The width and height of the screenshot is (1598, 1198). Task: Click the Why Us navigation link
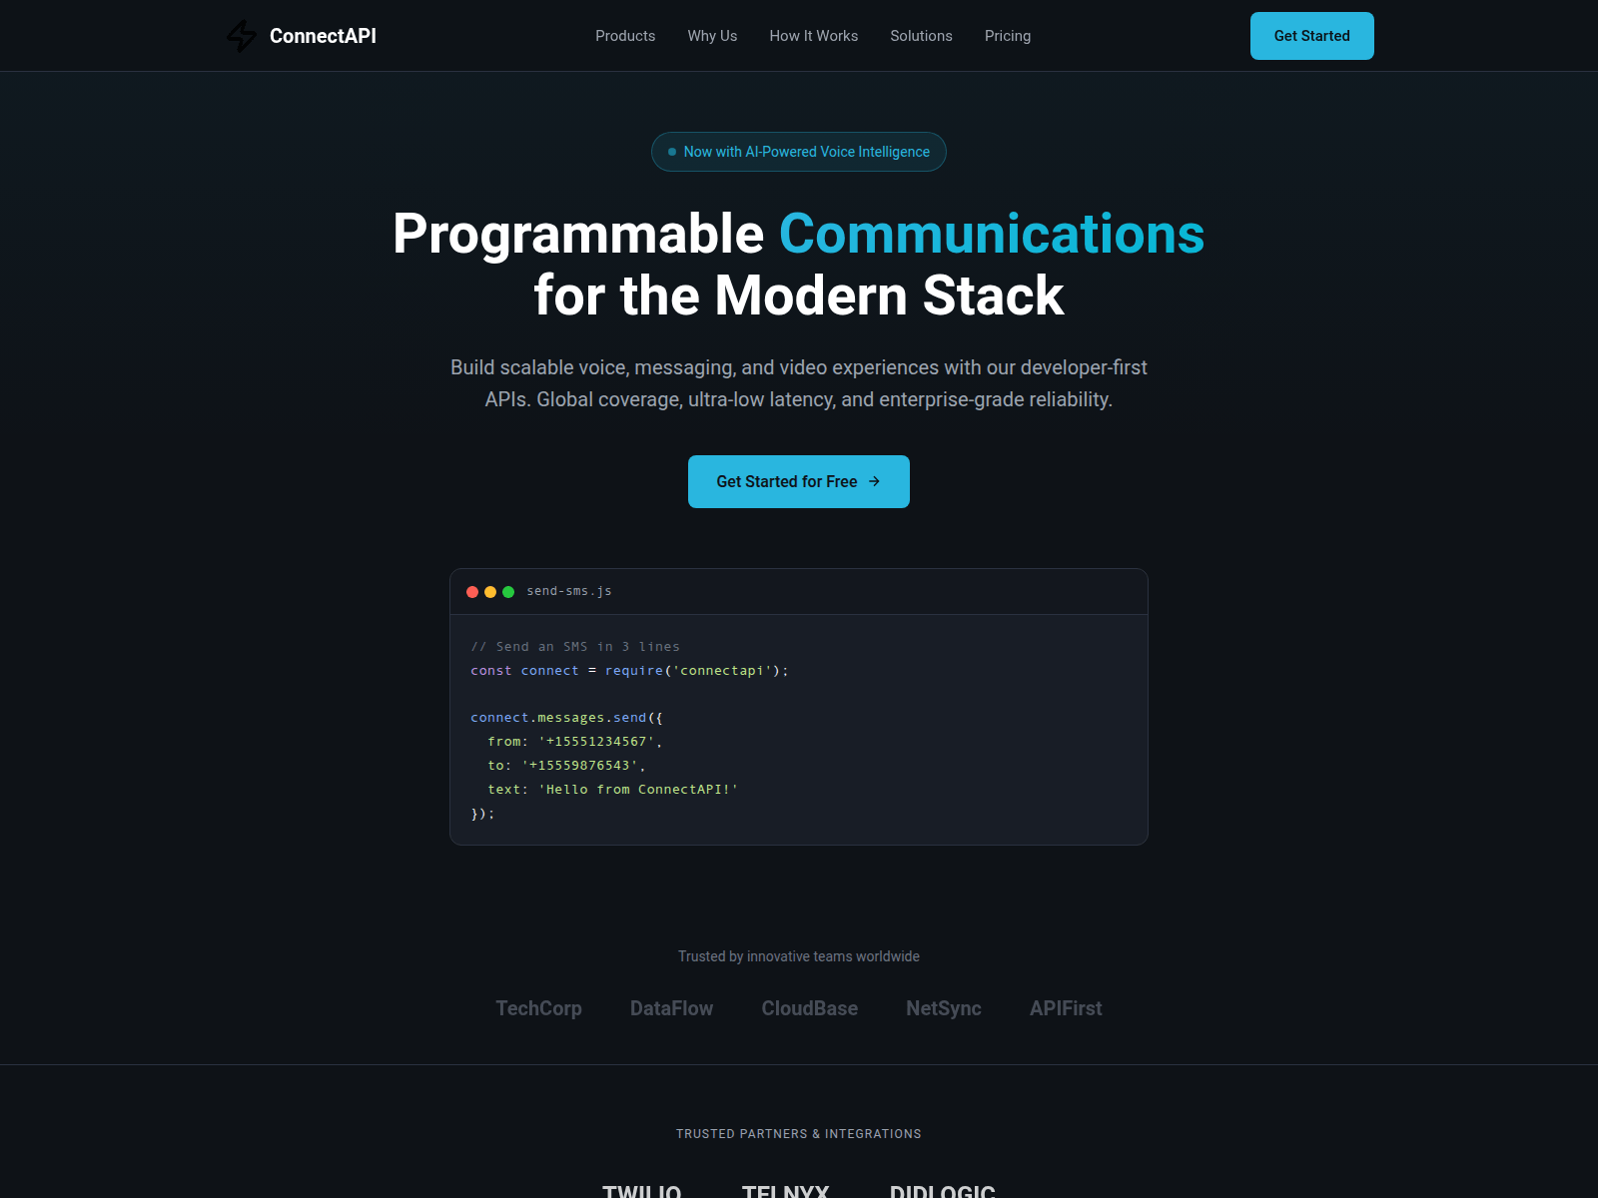(x=712, y=36)
